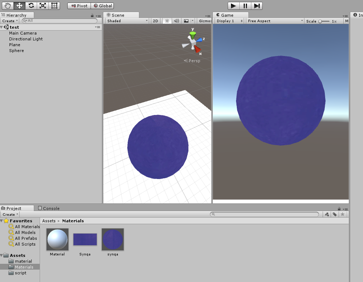Open the test scene options menu
363x282 pixels.
[97, 27]
